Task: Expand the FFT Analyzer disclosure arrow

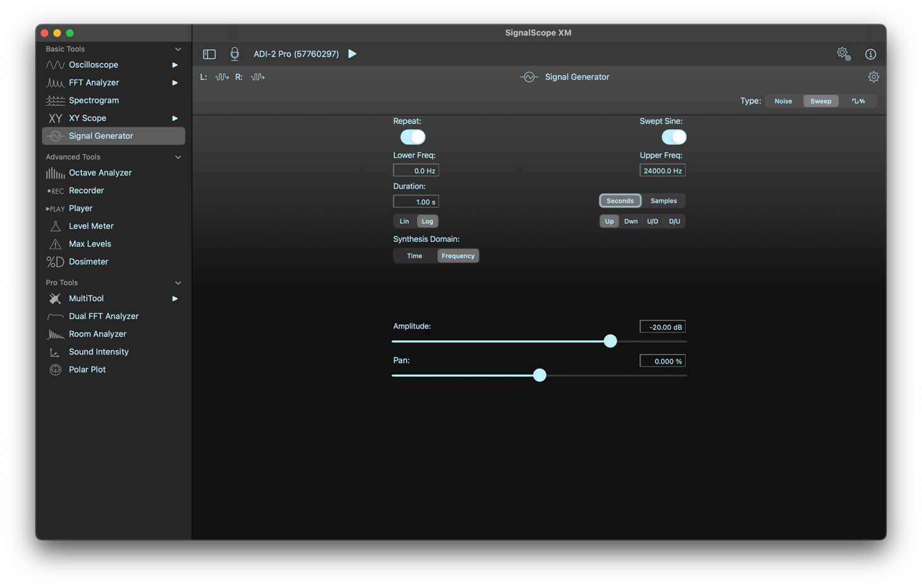Action: (x=175, y=83)
